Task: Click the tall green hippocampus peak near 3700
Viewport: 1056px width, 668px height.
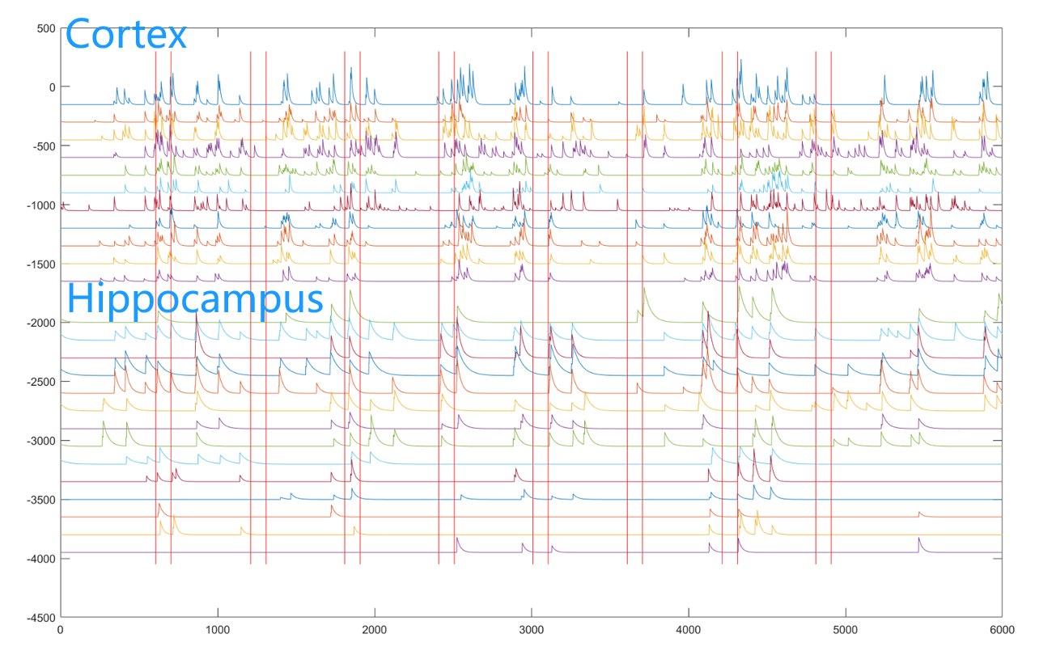Action: tap(644, 290)
